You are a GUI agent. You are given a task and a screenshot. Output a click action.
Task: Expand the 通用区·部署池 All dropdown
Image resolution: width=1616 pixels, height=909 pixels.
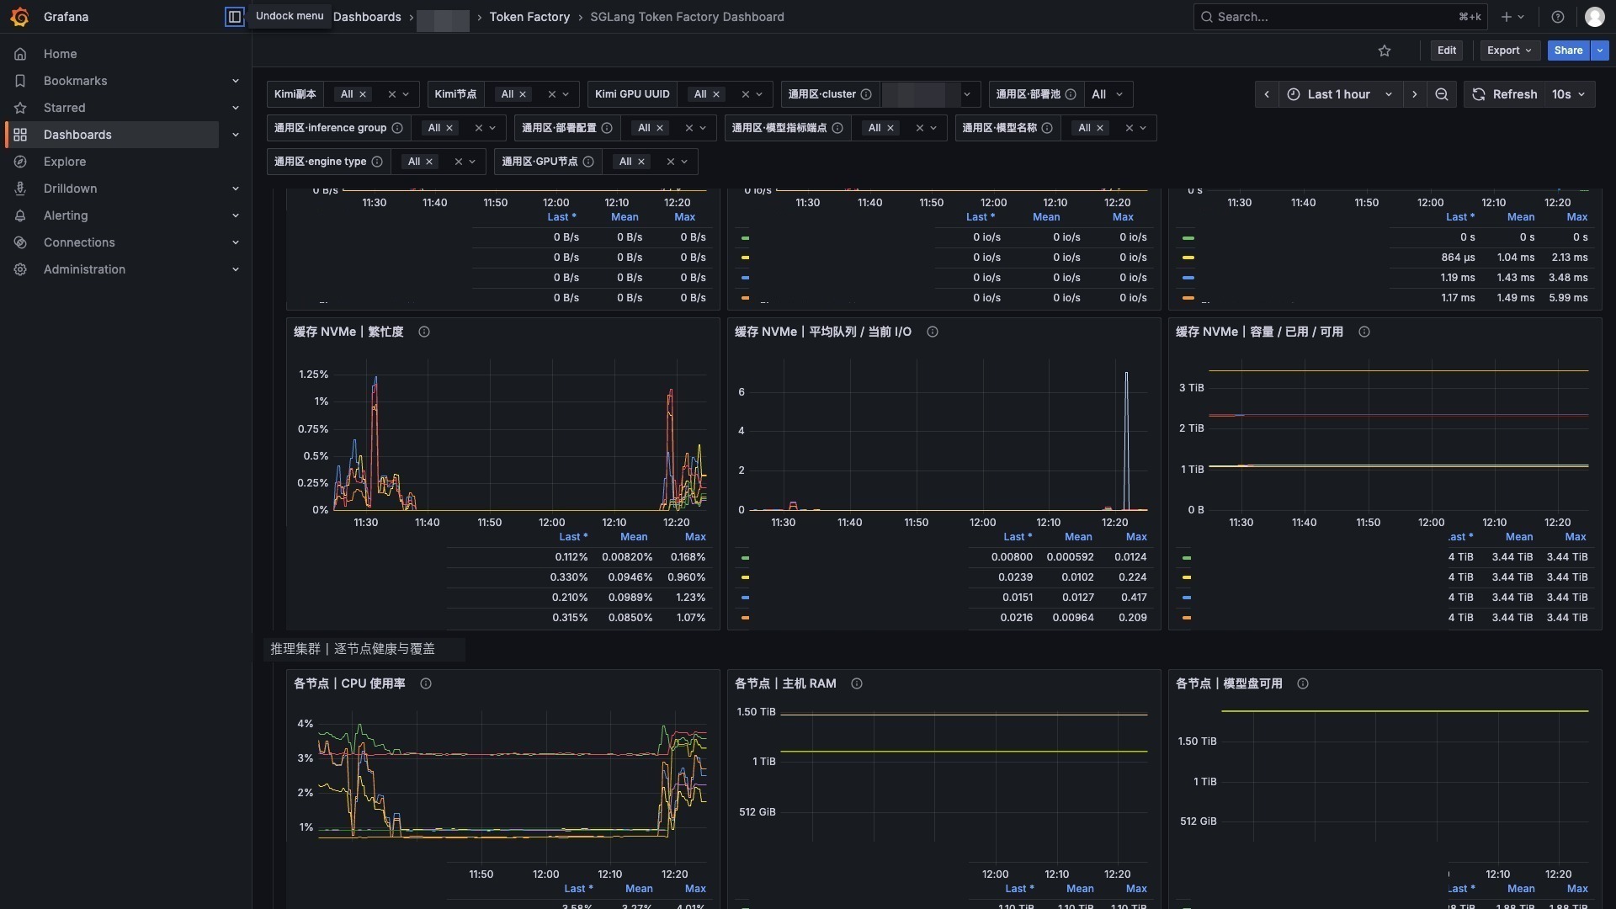[x=1108, y=94]
